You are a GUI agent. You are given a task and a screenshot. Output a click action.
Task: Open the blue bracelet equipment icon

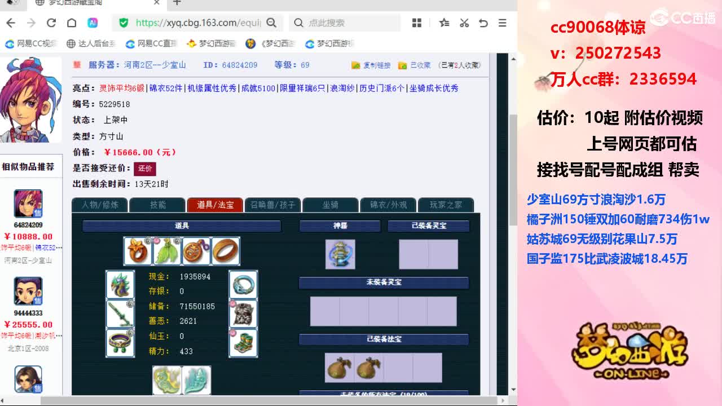pyautogui.click(x=243, y=285)
